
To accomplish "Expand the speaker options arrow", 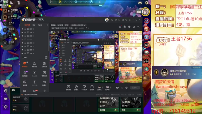I will point(111,87).
